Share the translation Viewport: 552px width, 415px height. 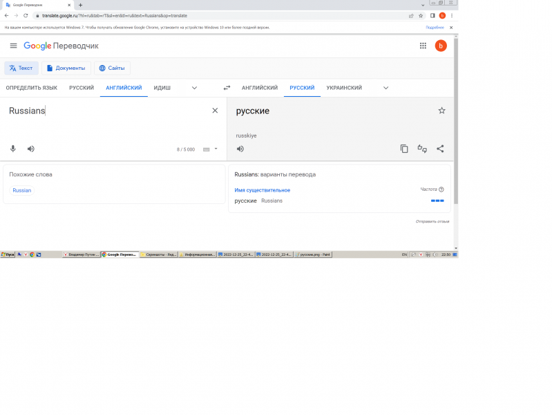[440, 149]
